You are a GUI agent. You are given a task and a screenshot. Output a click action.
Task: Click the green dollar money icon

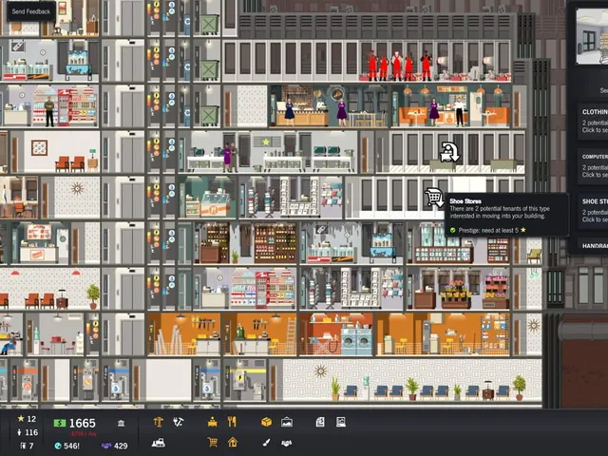tap(59, 423)
